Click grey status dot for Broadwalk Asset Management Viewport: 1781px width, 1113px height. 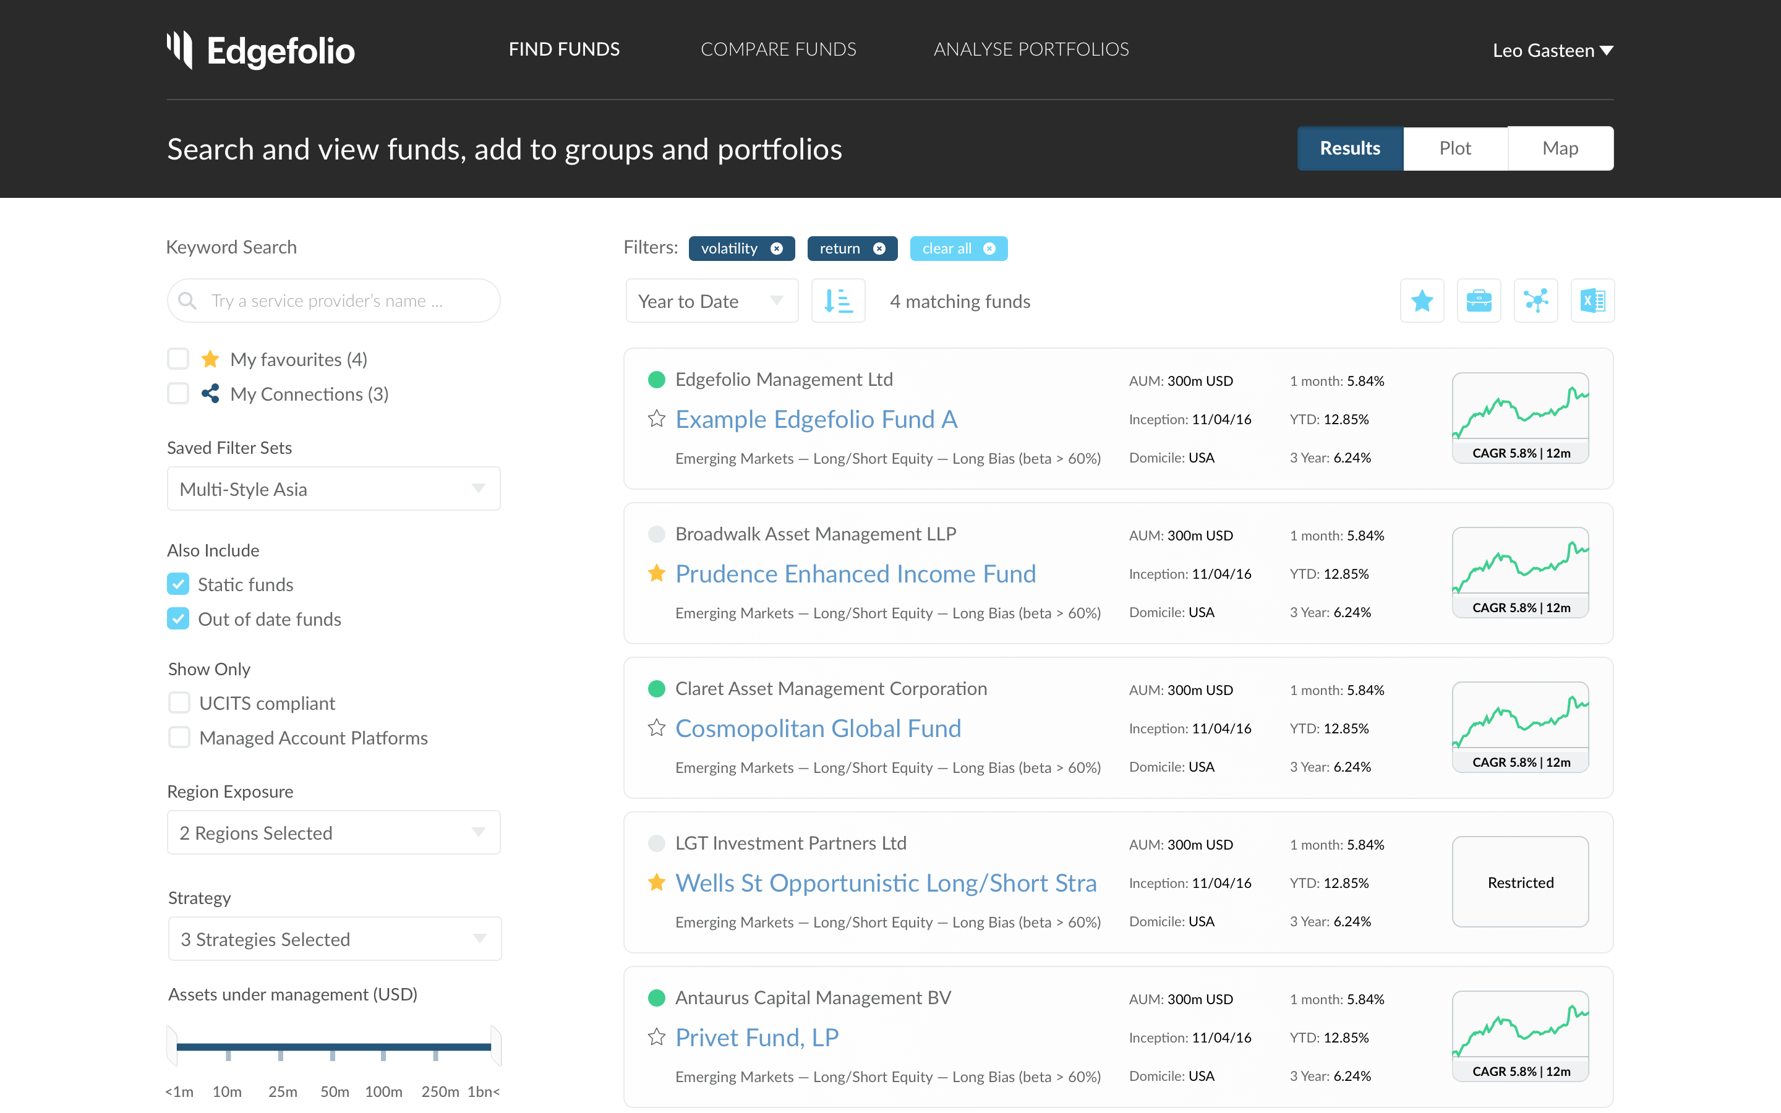[657, 534]
